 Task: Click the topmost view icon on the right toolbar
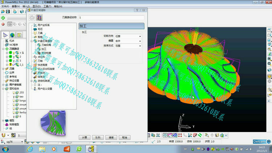(269, 30)
